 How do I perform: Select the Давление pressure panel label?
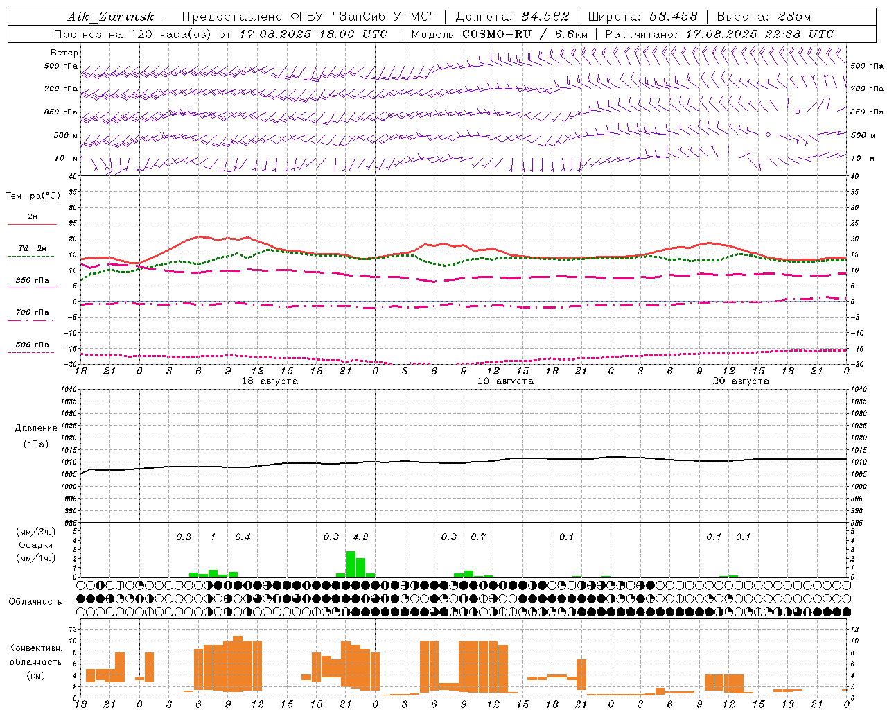point(36,428)
